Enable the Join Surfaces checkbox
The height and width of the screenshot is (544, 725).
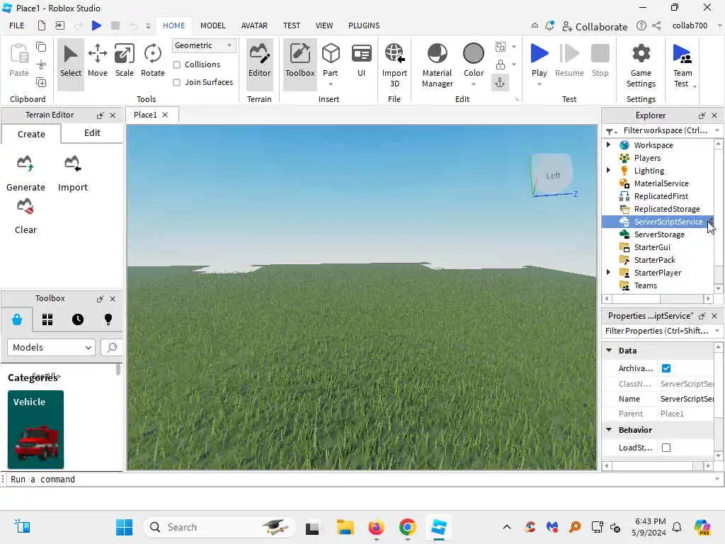click(176, 82)
